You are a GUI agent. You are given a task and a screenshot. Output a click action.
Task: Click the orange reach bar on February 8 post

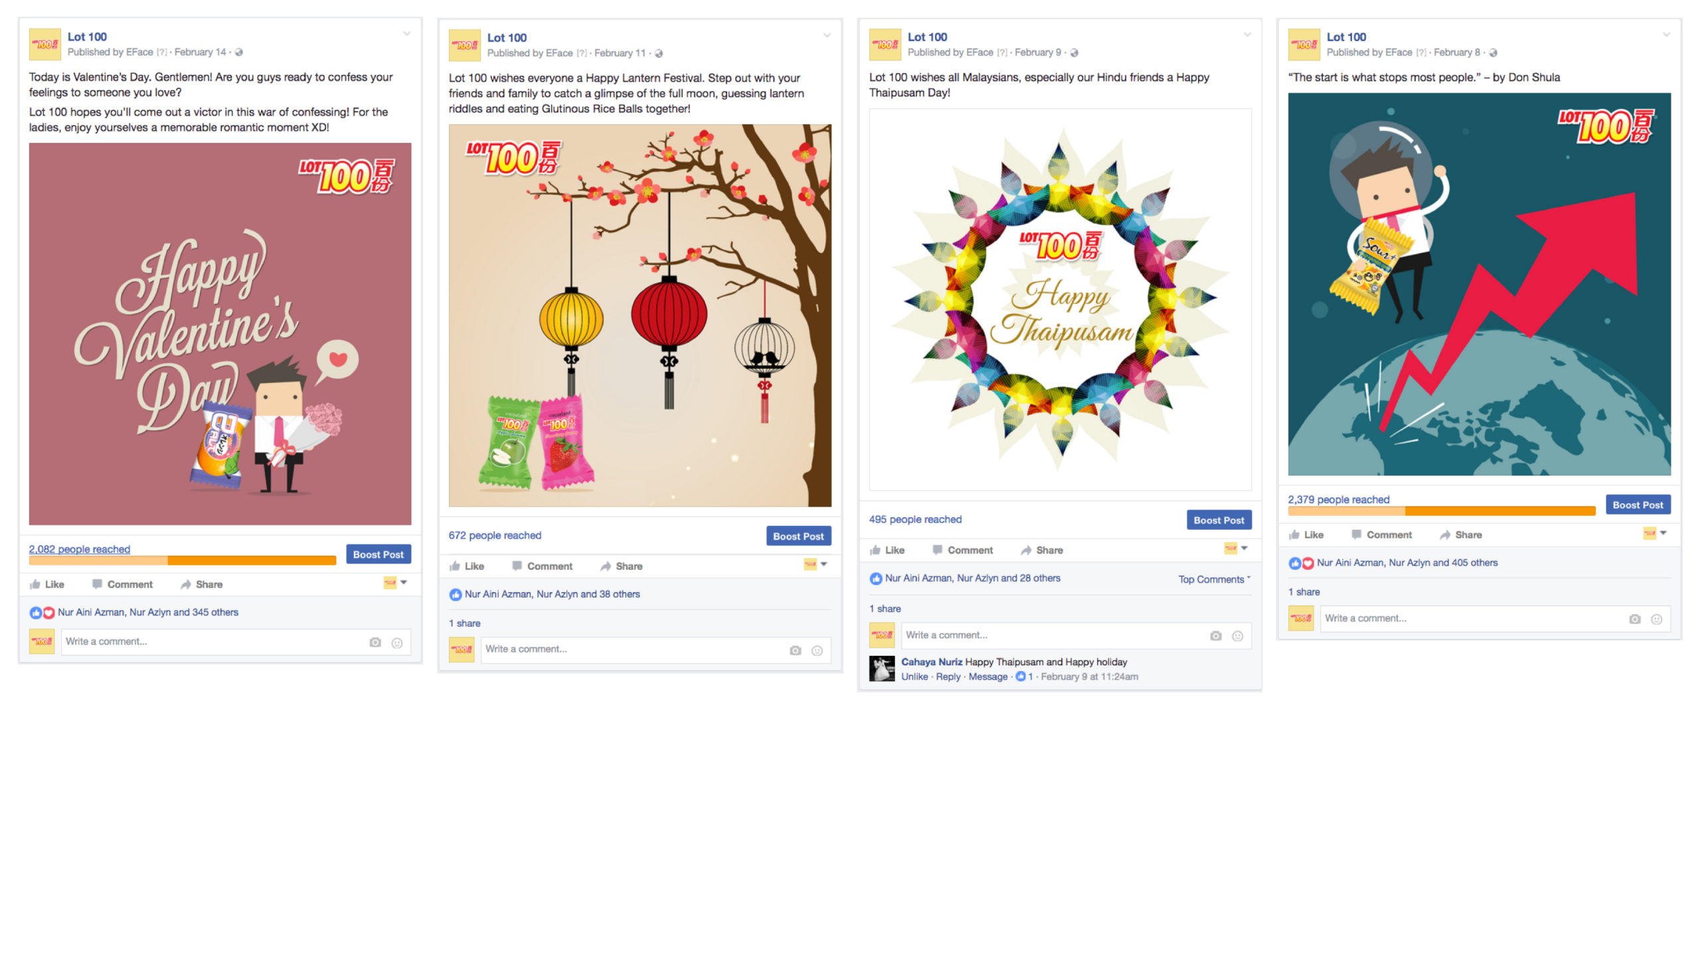[1441, 511]
